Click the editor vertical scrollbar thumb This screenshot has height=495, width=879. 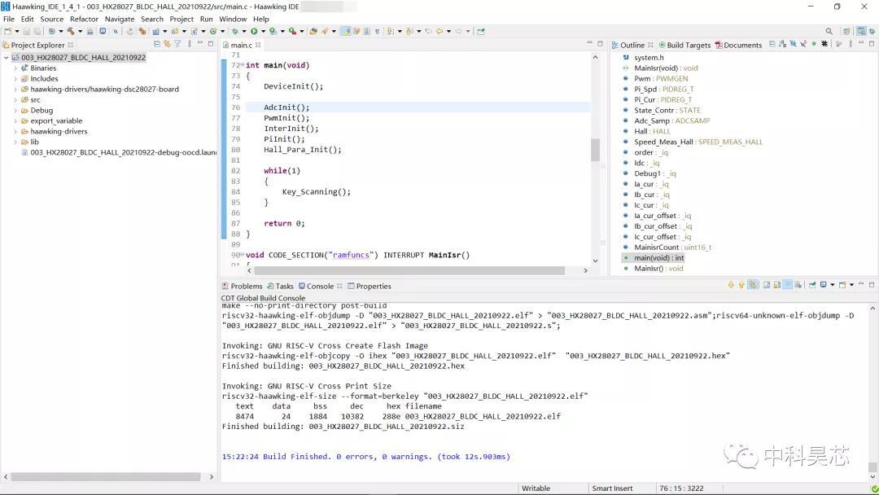click(595, 150)
